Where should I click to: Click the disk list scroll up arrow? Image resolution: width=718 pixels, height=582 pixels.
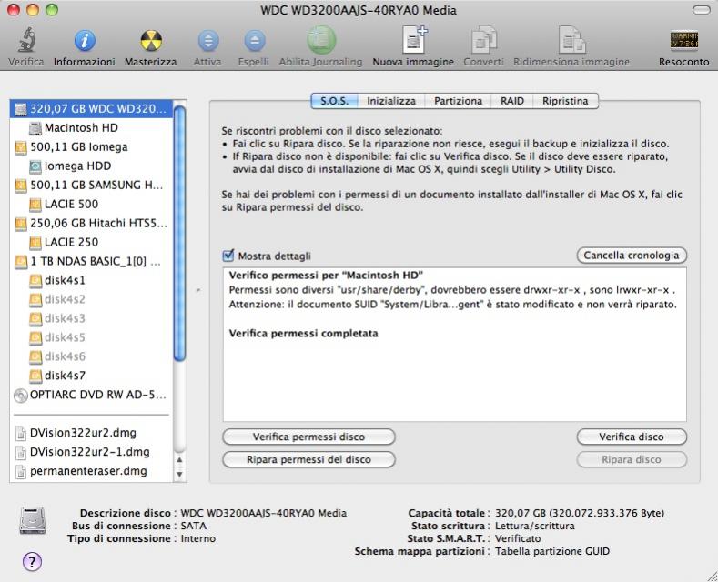pyautogui.click(x=180, y=460)
